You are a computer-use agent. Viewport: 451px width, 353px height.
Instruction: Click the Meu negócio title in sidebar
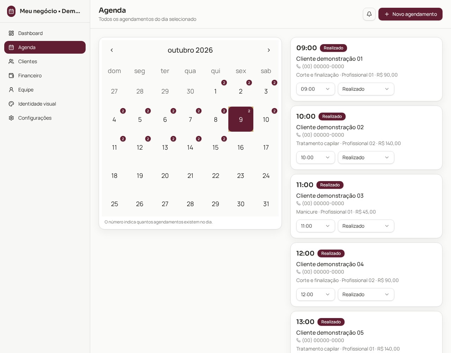pyautogui.click(x=50, y=11)
